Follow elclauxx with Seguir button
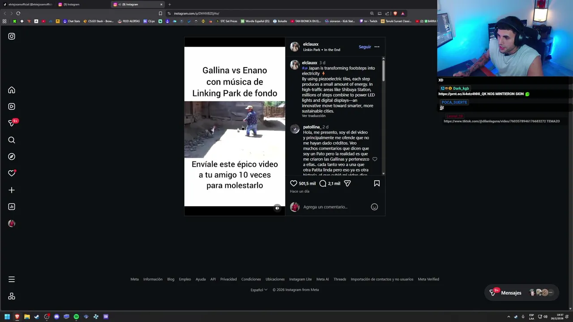 365,47
